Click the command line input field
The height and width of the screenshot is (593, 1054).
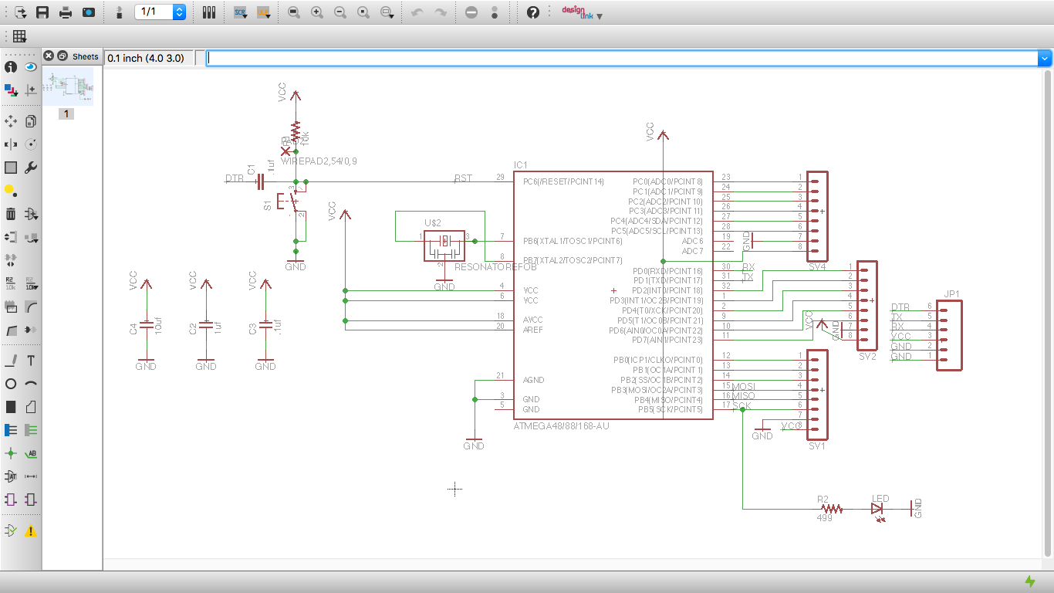[622, 58]
